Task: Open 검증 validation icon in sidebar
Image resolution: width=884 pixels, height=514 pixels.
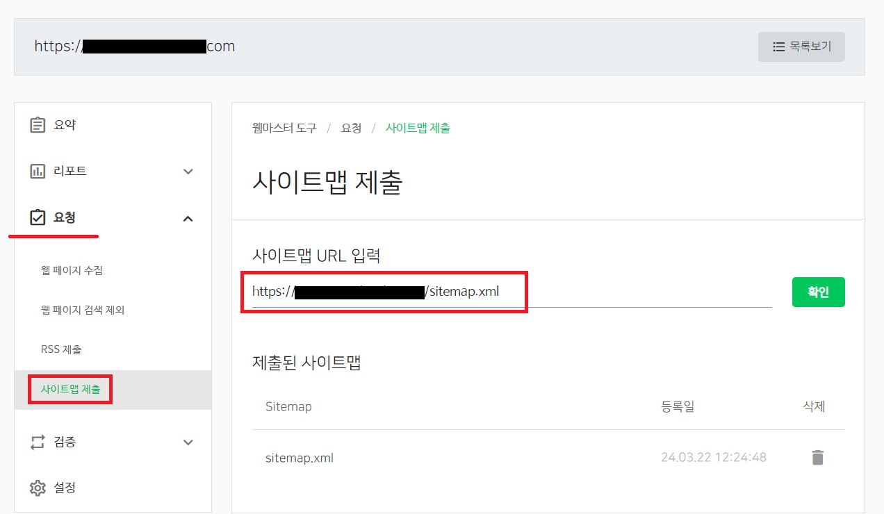Action: coord(37,442)
